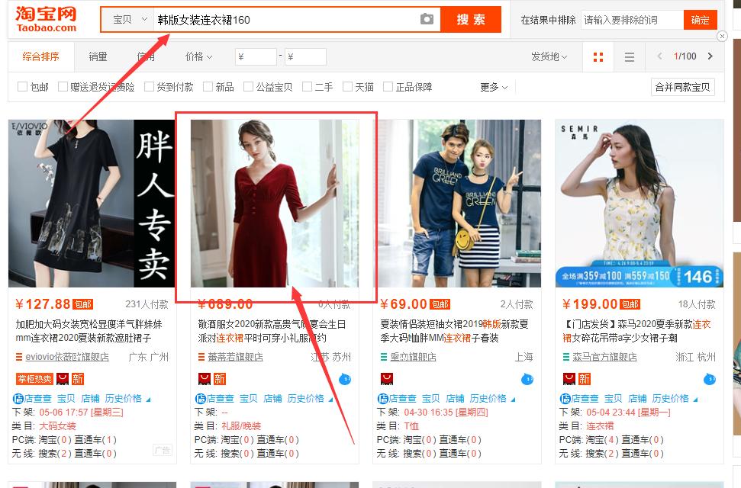The height and width of the screenshot is (488, 741).
Task: Click the blue bubble icon on the couple outfit card
Action: (x=527, y=378)
